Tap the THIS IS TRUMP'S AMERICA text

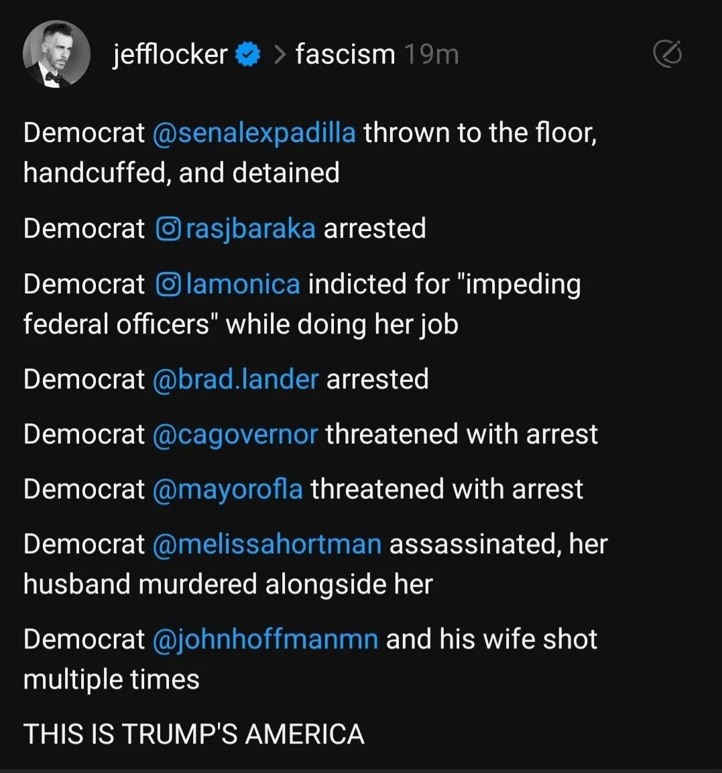pos(194,733)
